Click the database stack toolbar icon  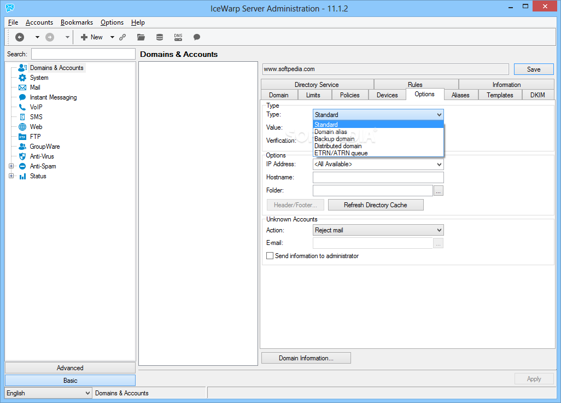(x=160, y=37)
